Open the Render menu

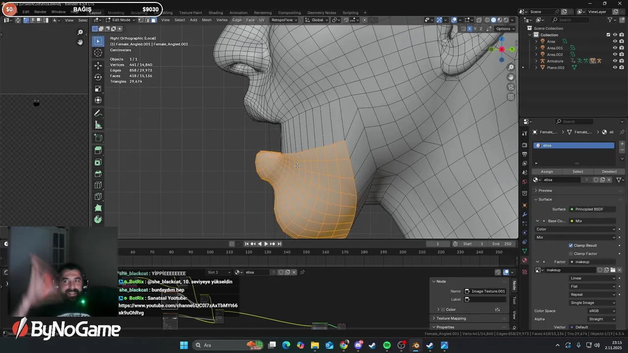coord(40,12)
